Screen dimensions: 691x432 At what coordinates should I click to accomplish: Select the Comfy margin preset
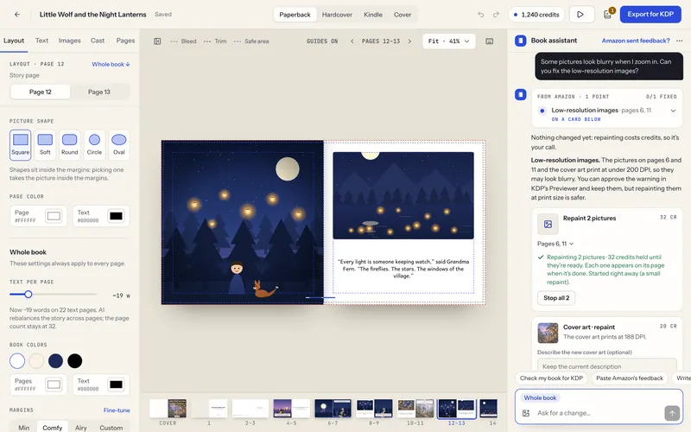[x=52, y=428]
